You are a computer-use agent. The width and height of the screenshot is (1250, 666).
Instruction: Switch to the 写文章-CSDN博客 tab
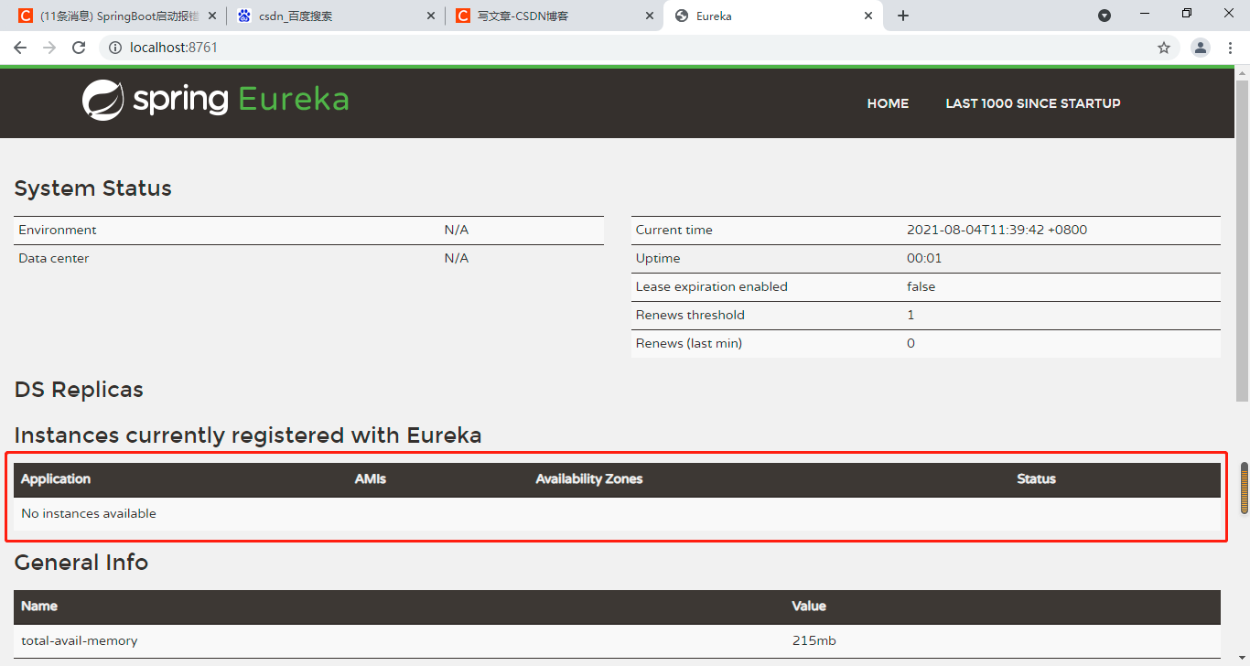(x=555, y=16)
